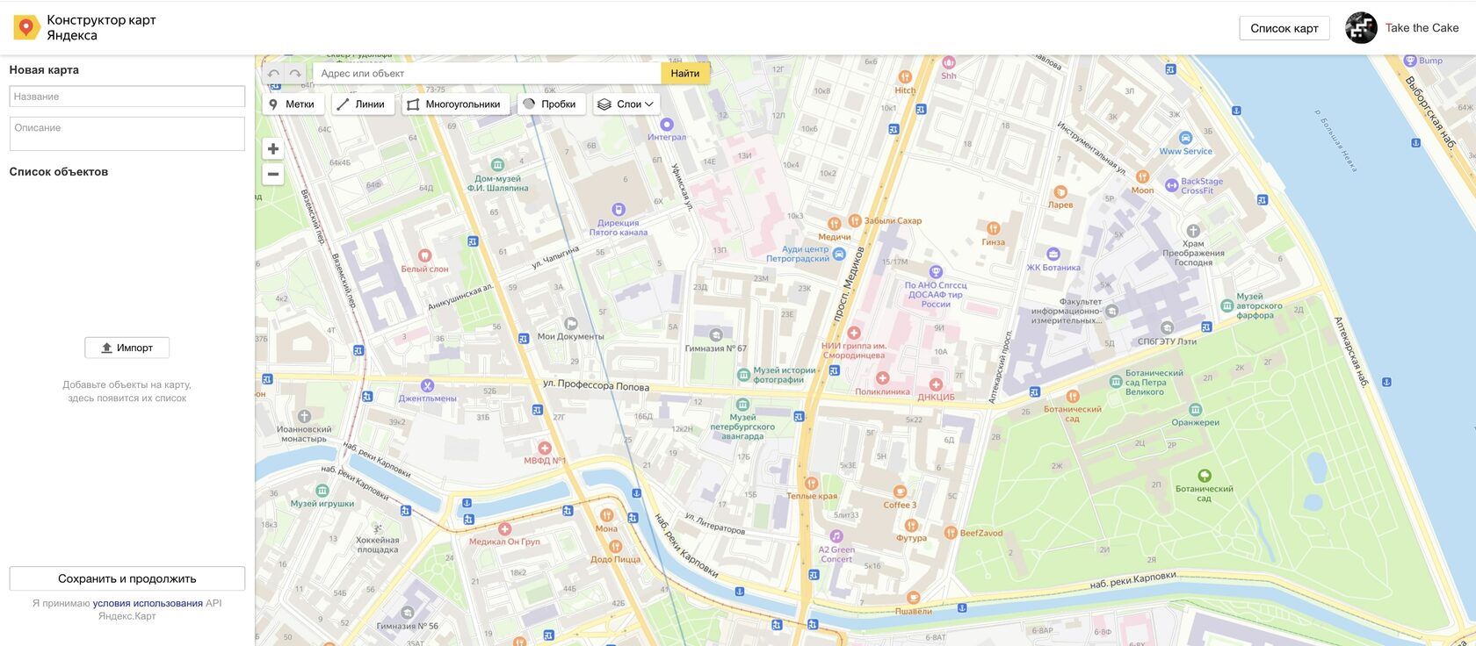Image resolution: width=1476 pixels, height=646 pixels.
Task: Click the Теплые края cafe marker
Action: pos(812,484)
